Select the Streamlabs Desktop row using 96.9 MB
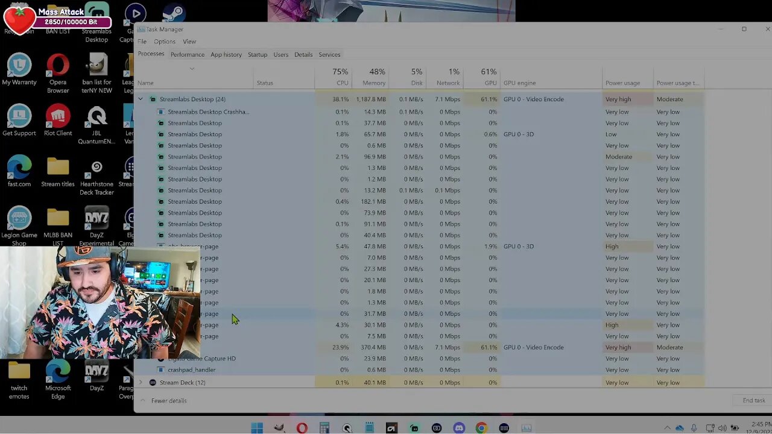This screenshot has height=434, width=772. pos(419,157)
